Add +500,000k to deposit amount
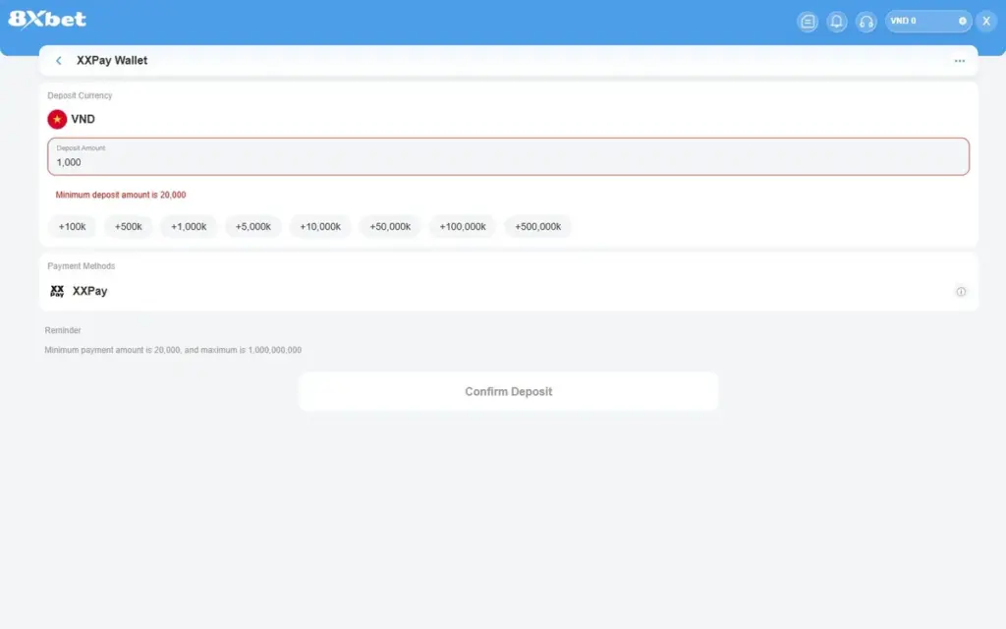 (537, 227)
